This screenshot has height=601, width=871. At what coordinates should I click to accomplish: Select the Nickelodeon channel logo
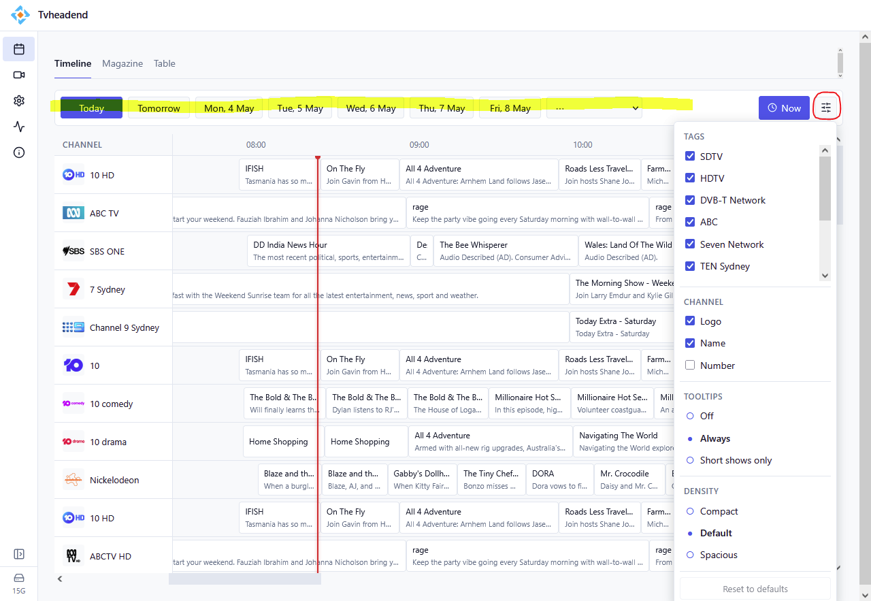point(73,480)
